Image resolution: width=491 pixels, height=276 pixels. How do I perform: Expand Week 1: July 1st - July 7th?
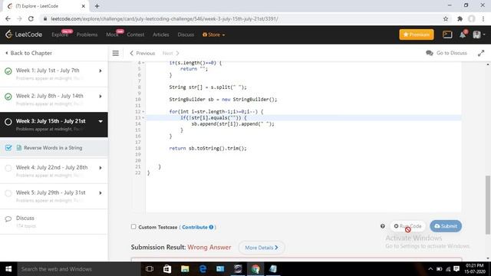coord(101,71)
